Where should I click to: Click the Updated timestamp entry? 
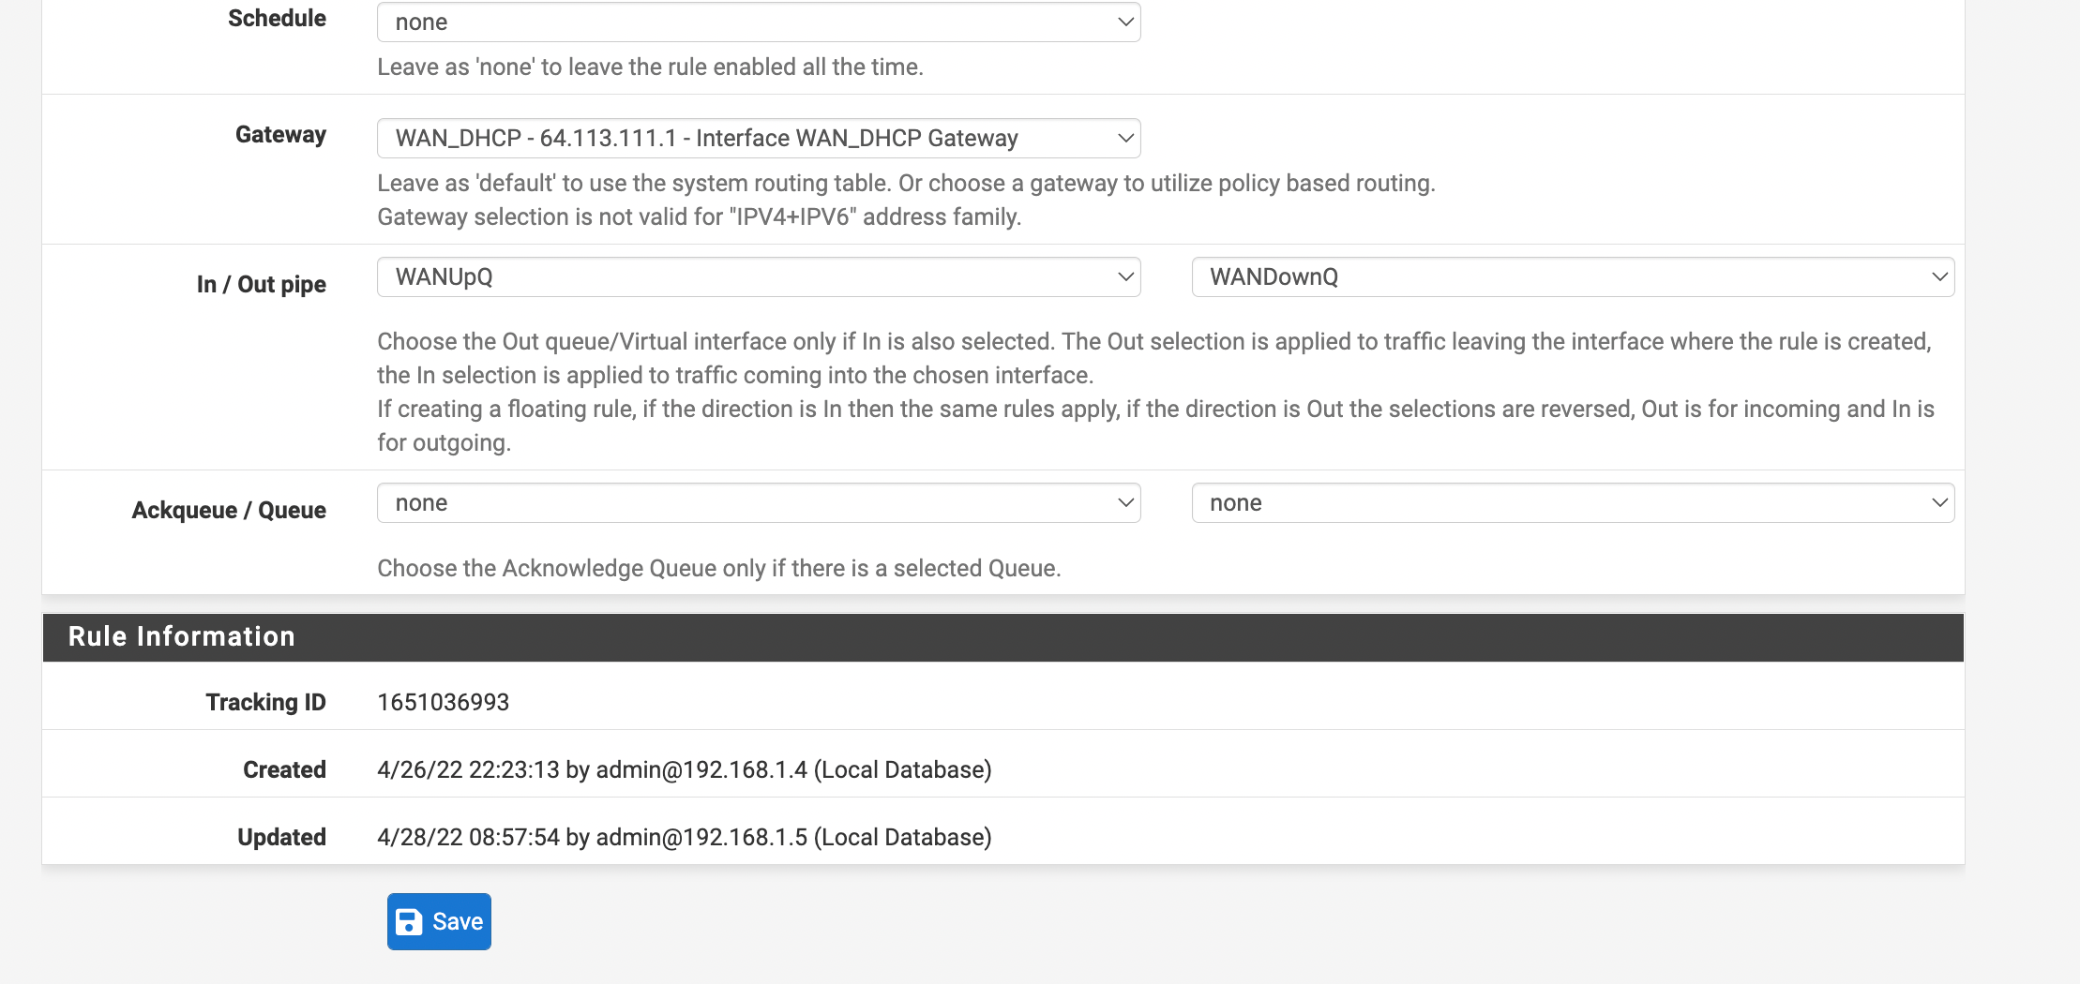685,836
